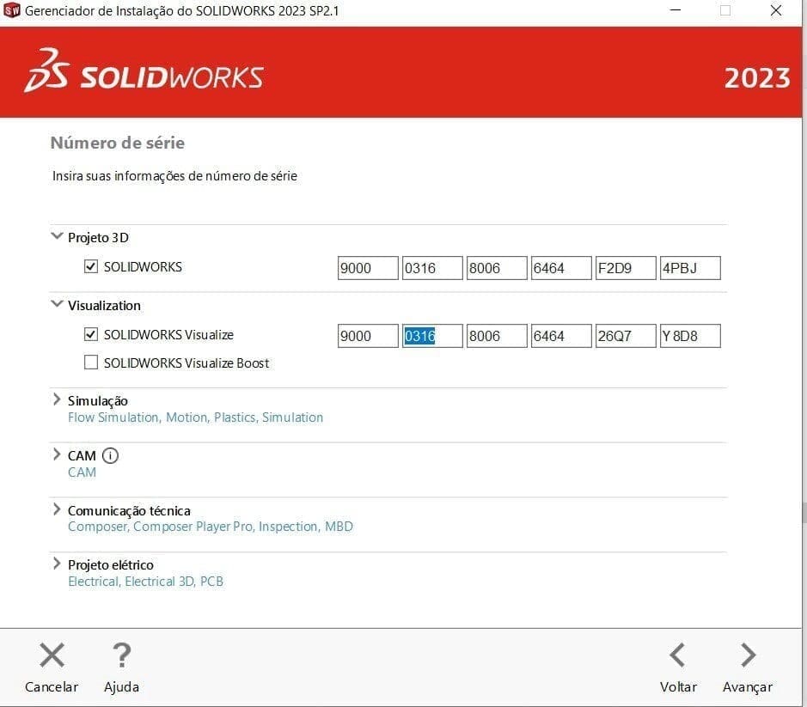
Task: Click the Cancelar X icon
Action: [52, 655]
